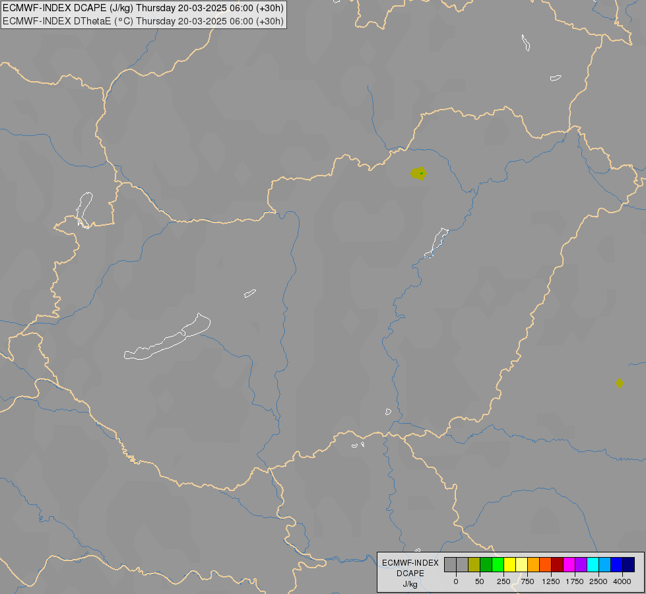Click the magenta legend swatch
Viewport: 646px width, 594px height.
pyautogui.click(x=569, y=565)
